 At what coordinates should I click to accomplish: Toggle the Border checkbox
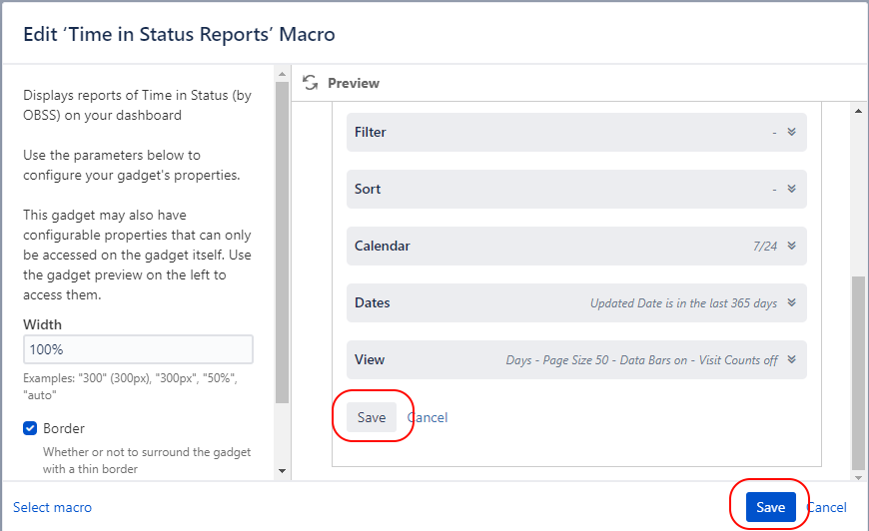tap(30, 428)
